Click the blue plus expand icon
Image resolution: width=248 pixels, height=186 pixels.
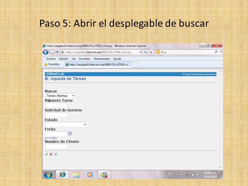56,154
